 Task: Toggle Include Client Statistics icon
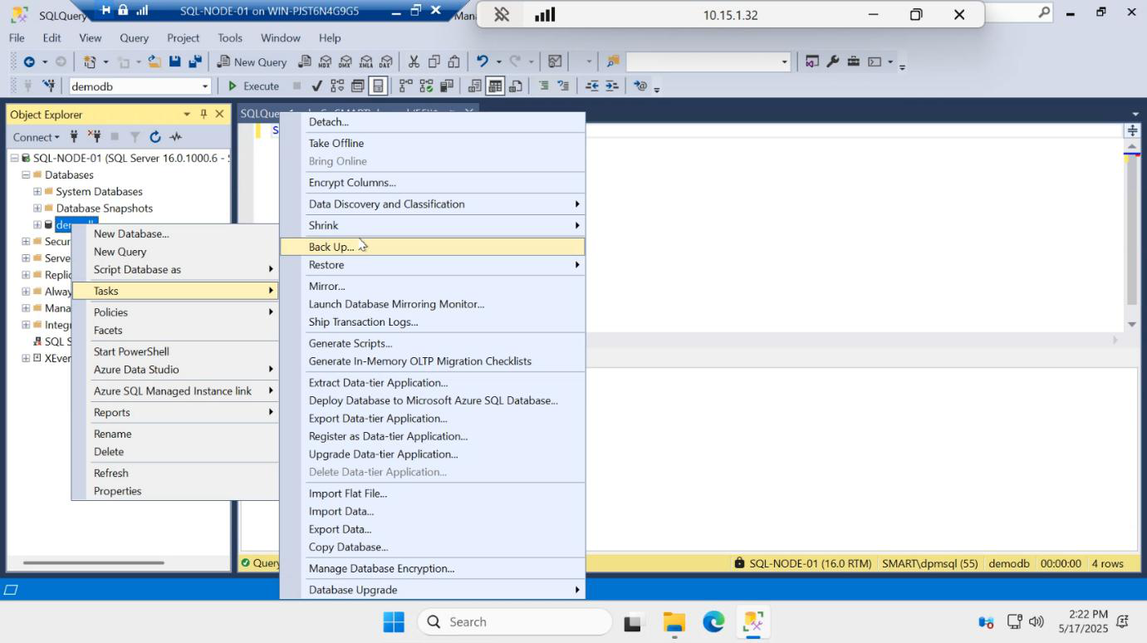446,86
